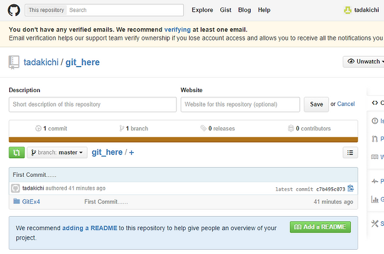Open the branch: master dropdown
Screen dimensions: 384x254
[57, 152]
